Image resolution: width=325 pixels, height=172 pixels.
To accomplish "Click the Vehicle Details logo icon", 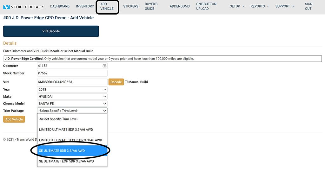I will (6, 7).
